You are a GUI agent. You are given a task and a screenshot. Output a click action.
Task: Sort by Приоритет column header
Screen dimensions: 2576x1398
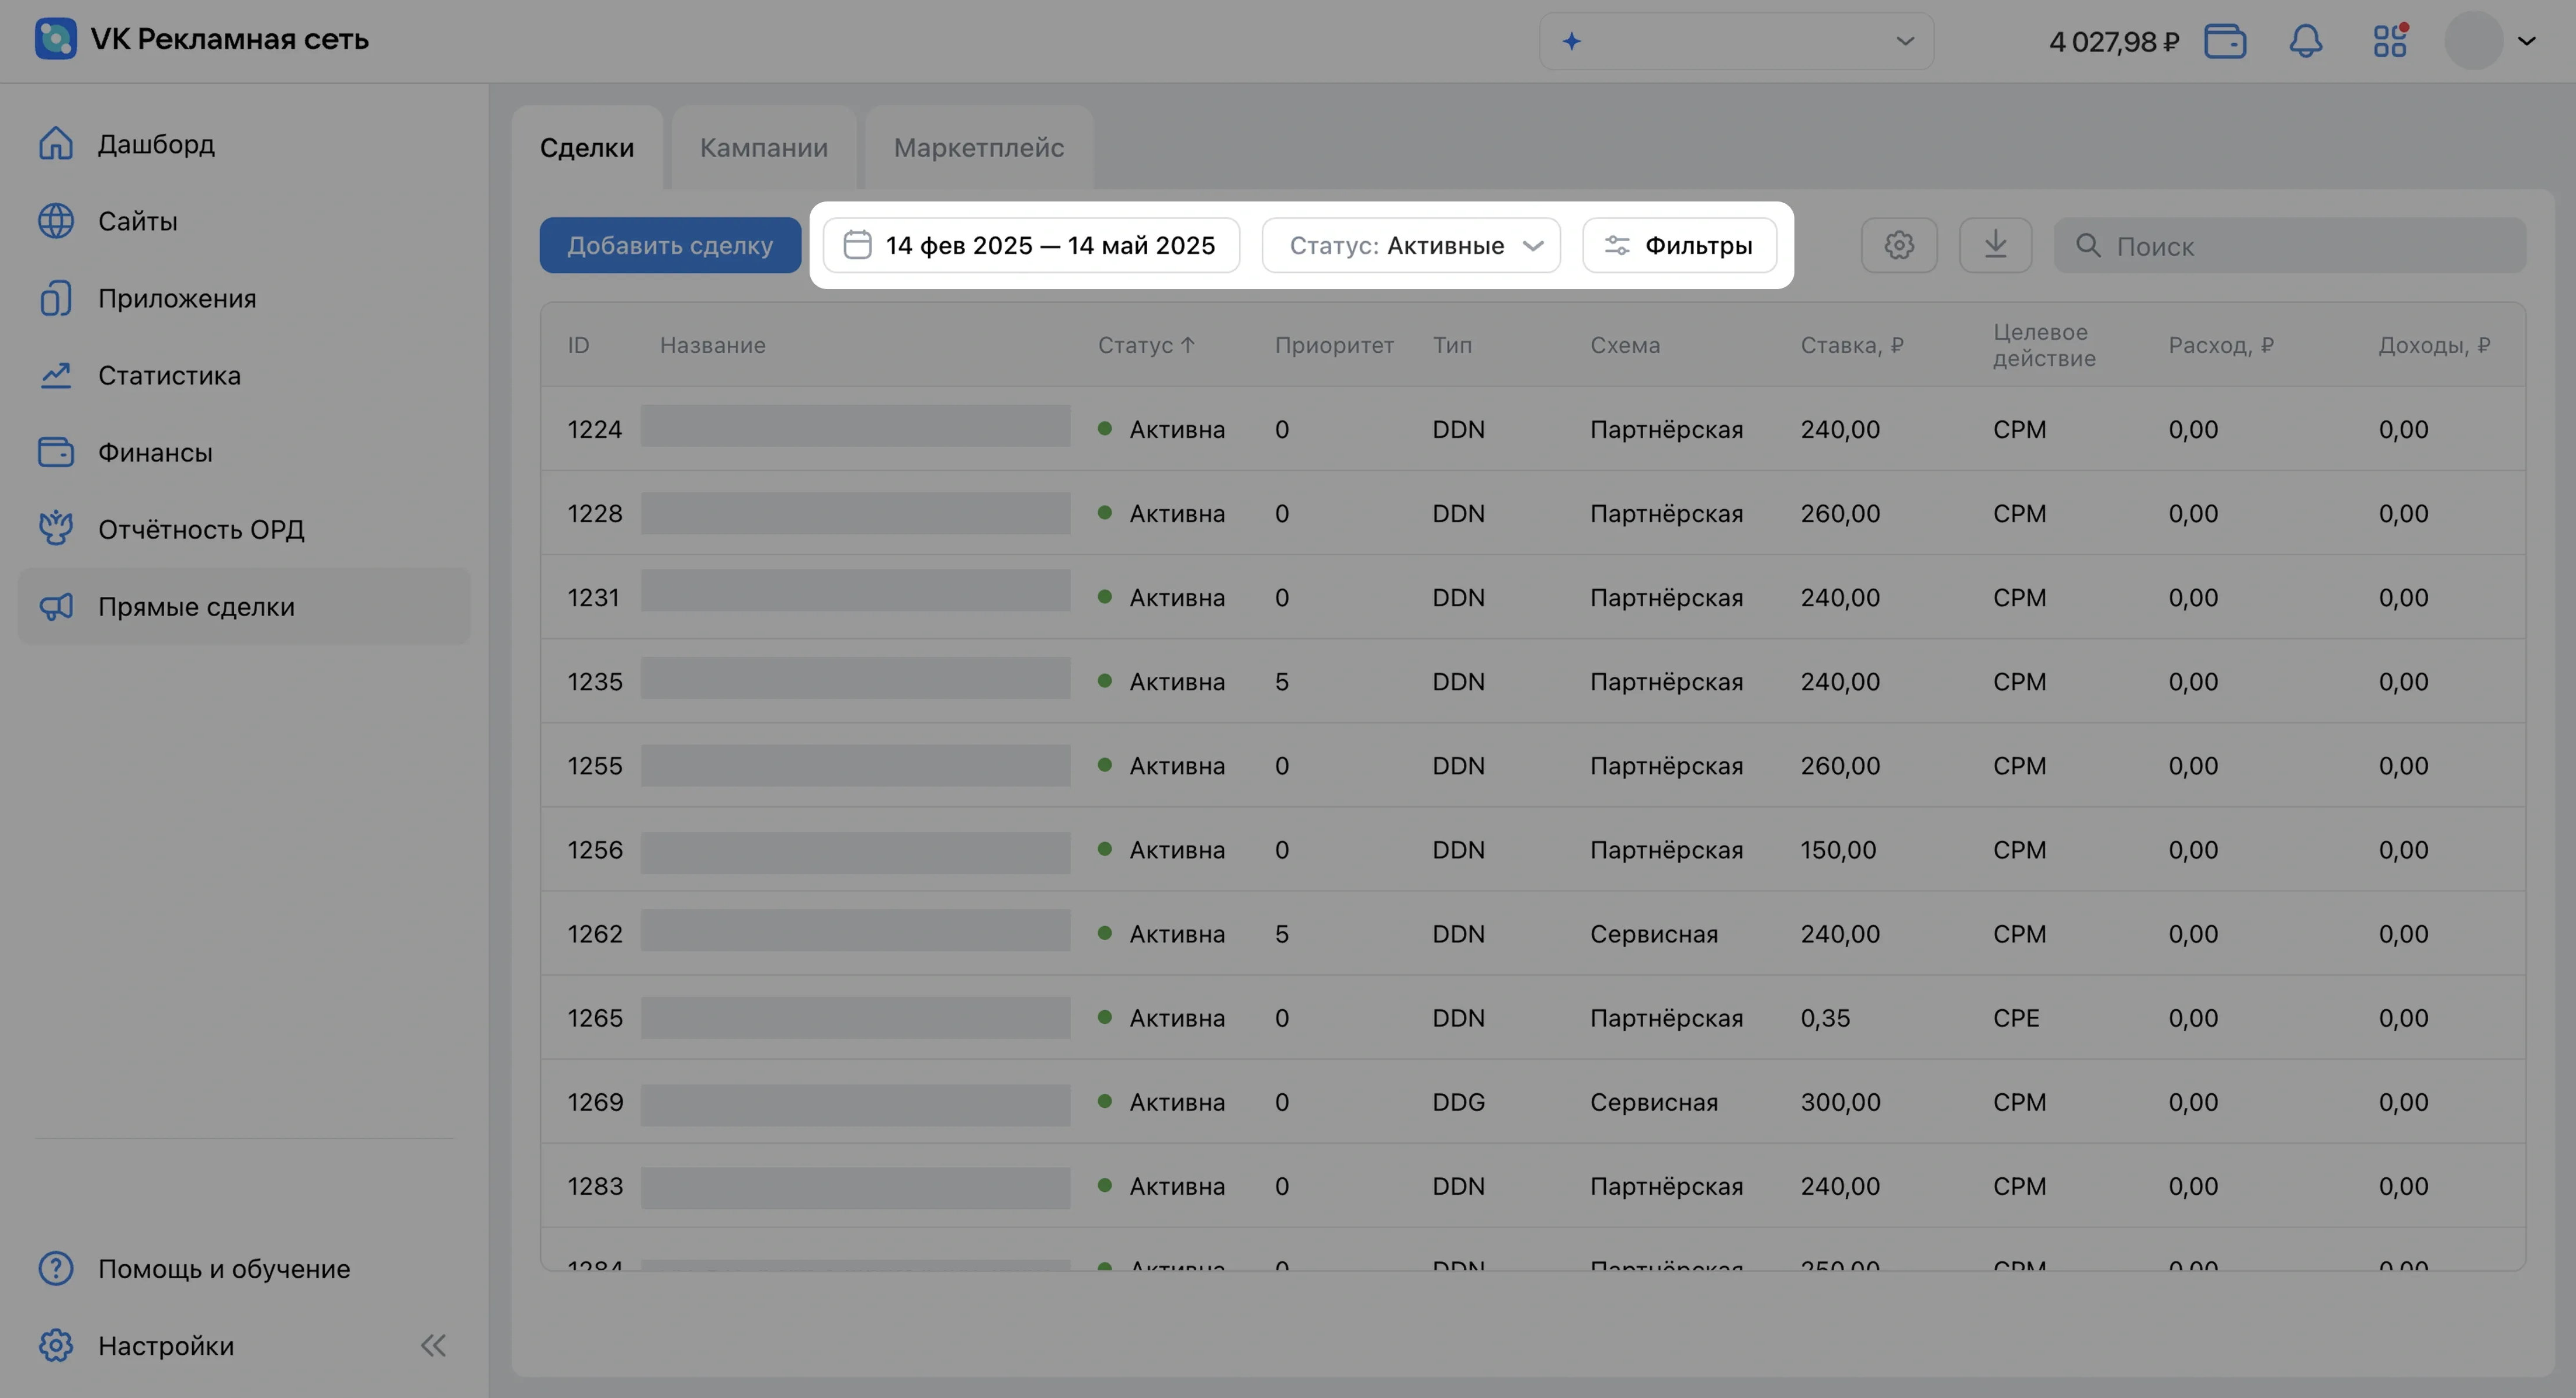[x=1334, y=345]
